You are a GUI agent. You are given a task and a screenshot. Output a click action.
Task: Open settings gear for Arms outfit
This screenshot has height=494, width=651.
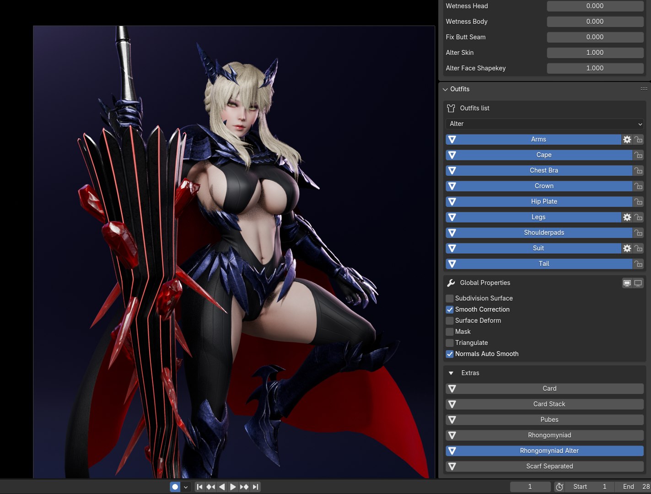[x=627, y=140]
